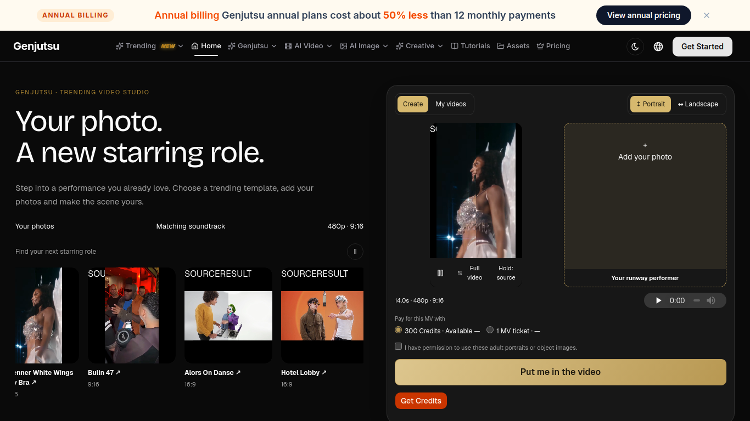Switch to the Create tab
The image size is (750, 421).
[413, 104]
